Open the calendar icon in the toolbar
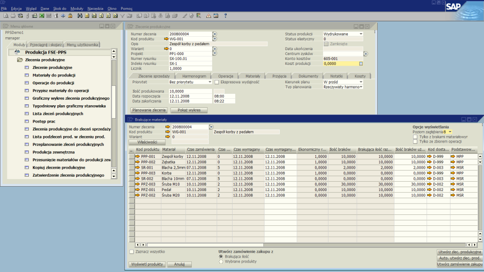Screen dimensions: 484x272 click(x=216, y=16)
